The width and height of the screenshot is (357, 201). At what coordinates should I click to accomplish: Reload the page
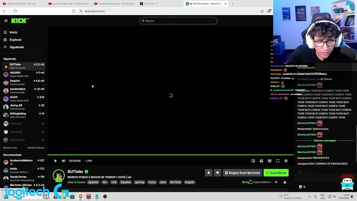(x=15, y=11)
